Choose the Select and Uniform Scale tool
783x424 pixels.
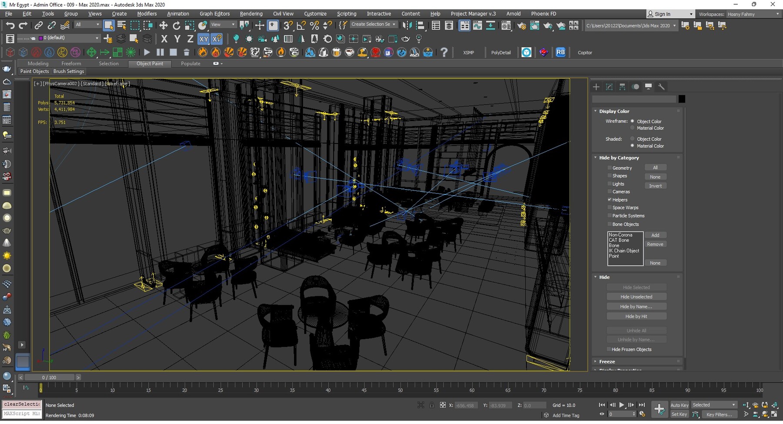(x=190, y=25)
